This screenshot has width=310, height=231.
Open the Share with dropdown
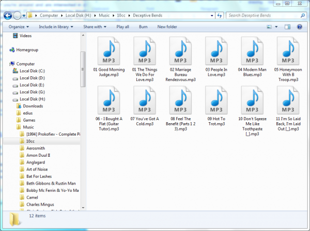[x=95, y=27]
